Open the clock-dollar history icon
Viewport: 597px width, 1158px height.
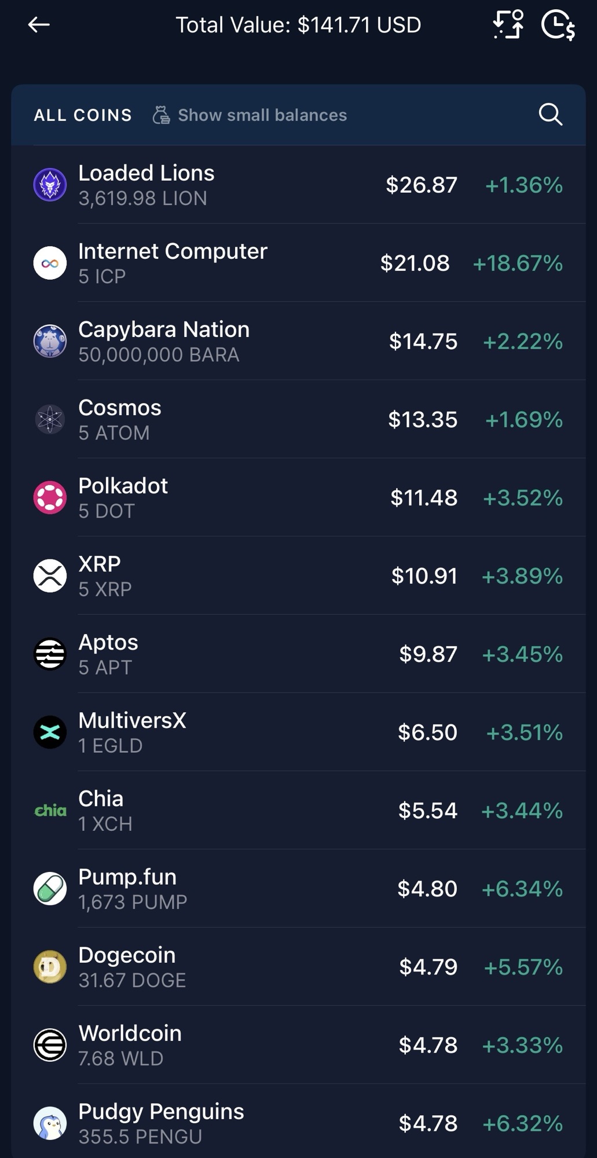pos(558,25)
